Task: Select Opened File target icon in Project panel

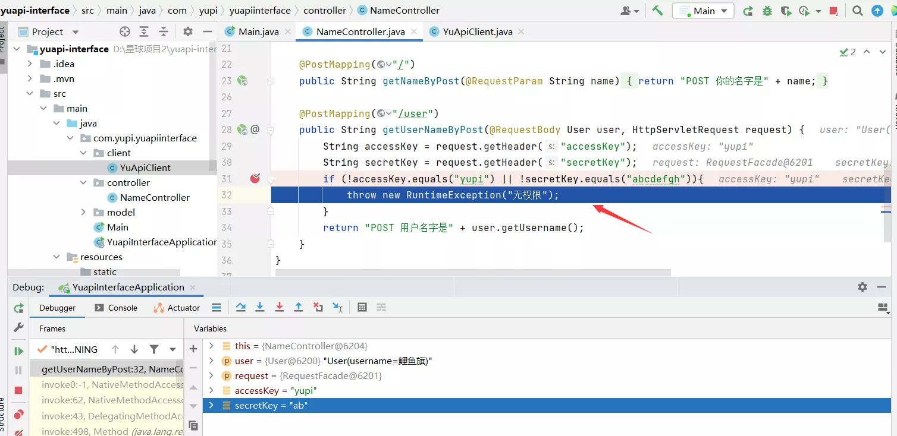Action: coord(124,32)
